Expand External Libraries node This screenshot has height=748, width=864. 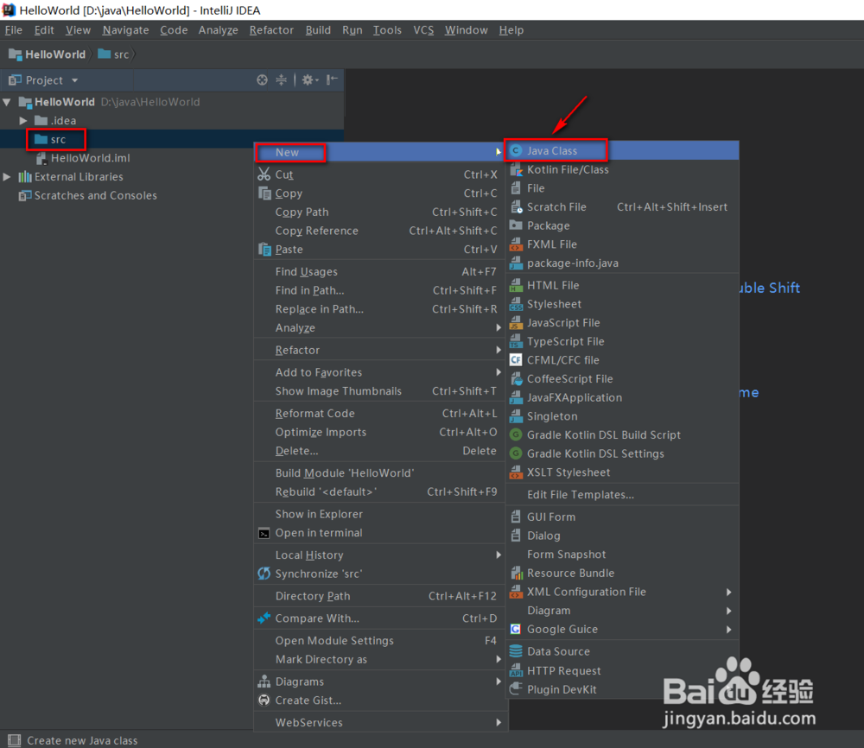click(x=7, y=177)
